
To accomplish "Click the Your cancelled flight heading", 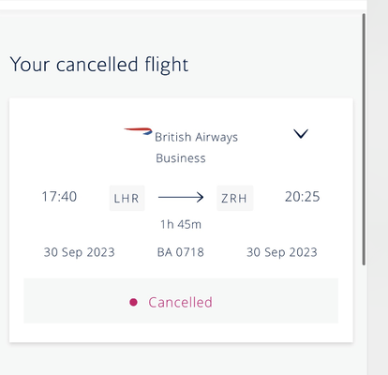I will [x=99, y=65].
